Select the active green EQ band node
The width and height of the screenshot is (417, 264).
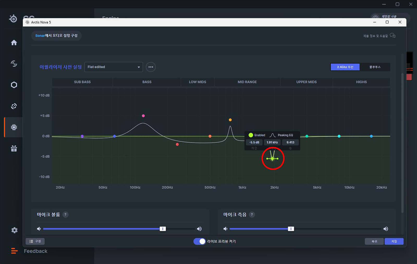pos(272,158)
